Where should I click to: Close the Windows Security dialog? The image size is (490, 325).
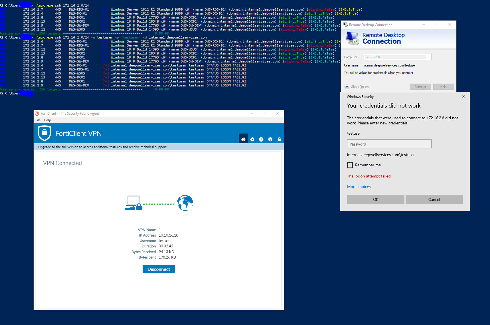point(463,97)
